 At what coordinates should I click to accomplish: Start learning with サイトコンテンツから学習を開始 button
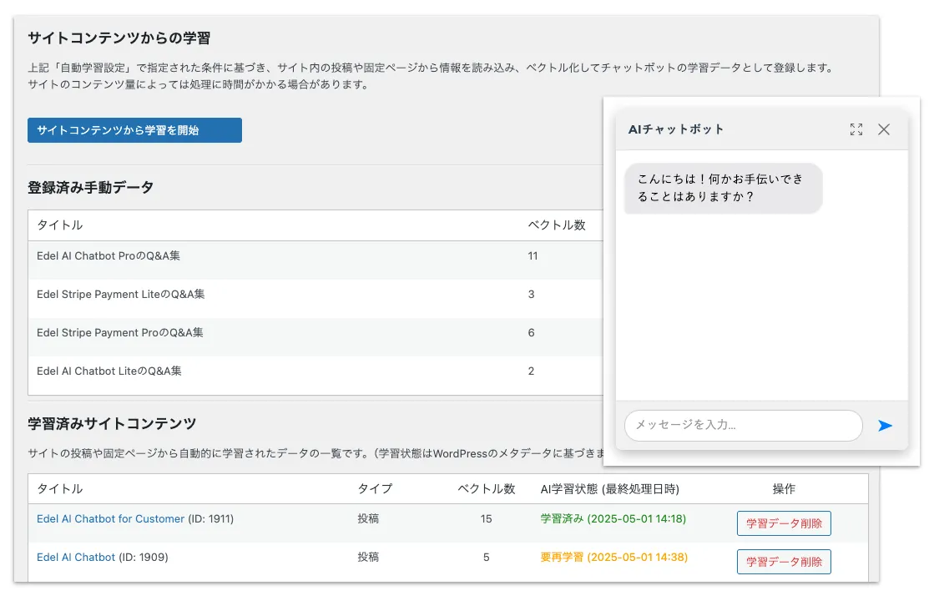click(x=134, y=130)
